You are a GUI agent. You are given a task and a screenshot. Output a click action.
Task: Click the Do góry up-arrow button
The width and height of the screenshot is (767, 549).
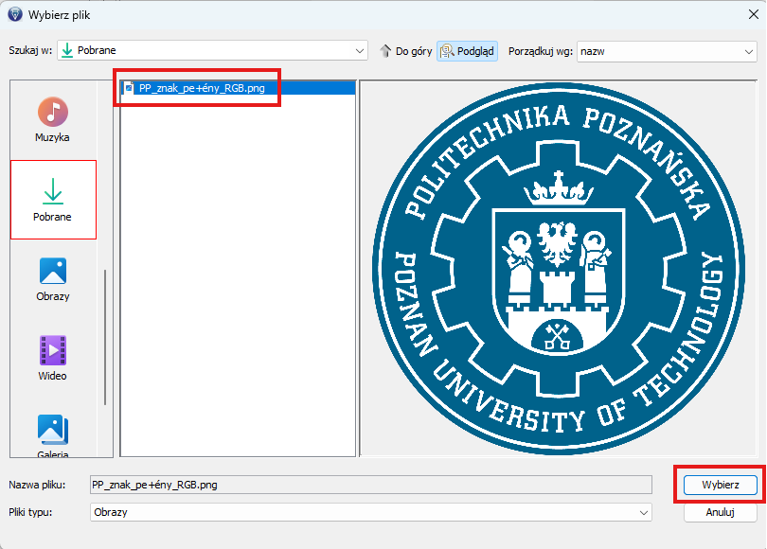click(406, 51)
